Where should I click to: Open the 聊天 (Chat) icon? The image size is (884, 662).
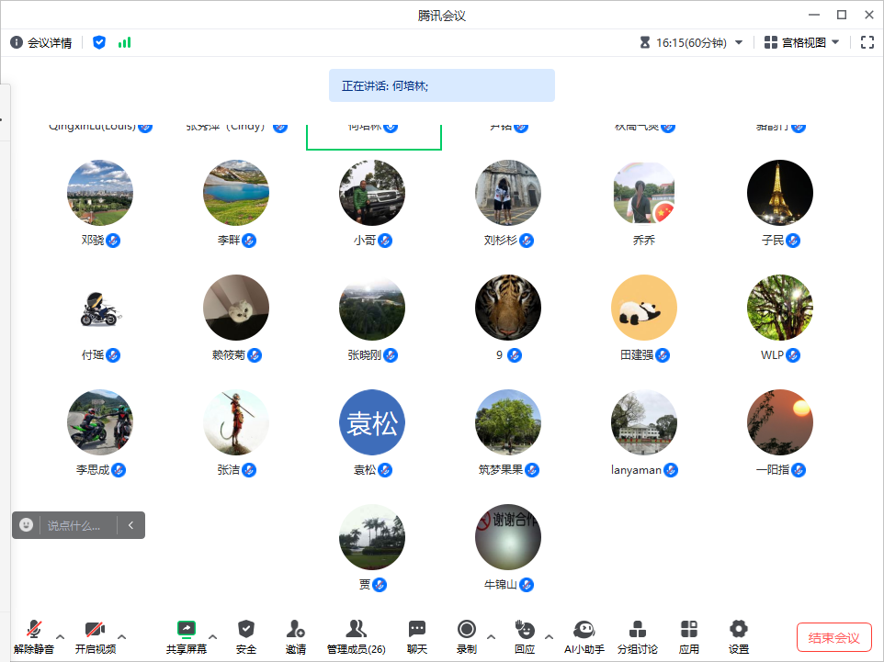pos(417,635)
